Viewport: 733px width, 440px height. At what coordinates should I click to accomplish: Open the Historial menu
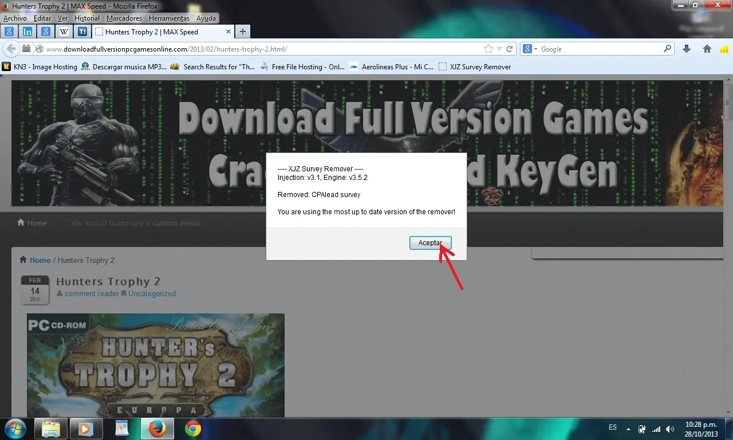[87, 18]
